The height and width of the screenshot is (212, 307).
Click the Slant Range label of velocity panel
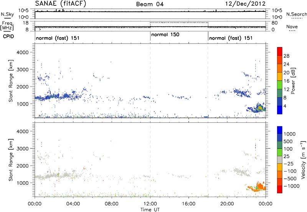[x=11, y=160]
